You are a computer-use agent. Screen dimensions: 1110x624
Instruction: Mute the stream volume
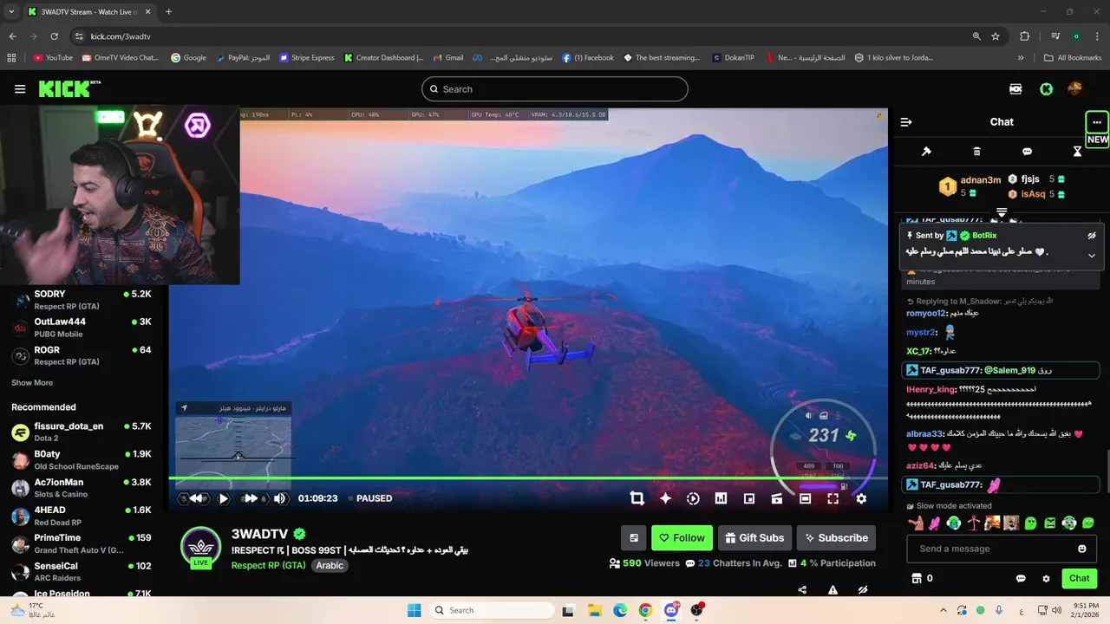pyautogui.click(x=280, y=498)
